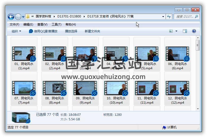Expand the recent pages dropdown arrow

point(23,17)
